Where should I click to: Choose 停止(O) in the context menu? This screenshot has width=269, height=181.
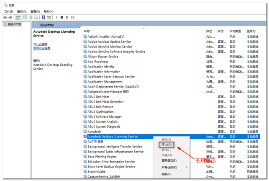tap(167, 145)
